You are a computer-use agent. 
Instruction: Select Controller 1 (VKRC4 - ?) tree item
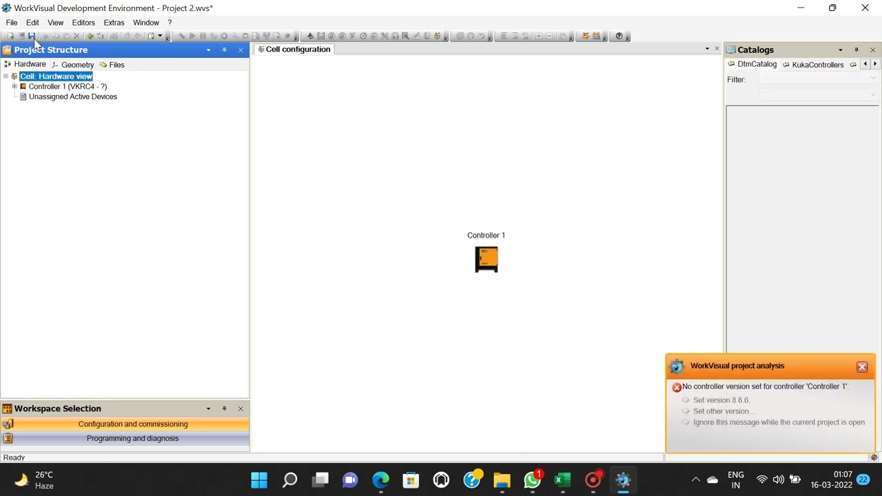pyautogui.click(x=68, y=87)
